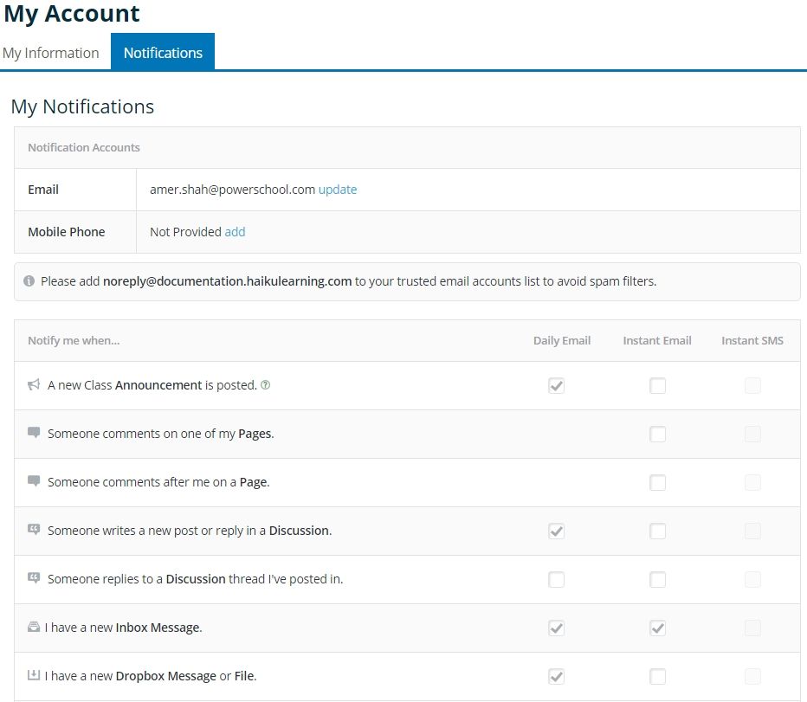Enable Instant Email for Class Announcement
This screenshot has width=807, height=702.
657,385
